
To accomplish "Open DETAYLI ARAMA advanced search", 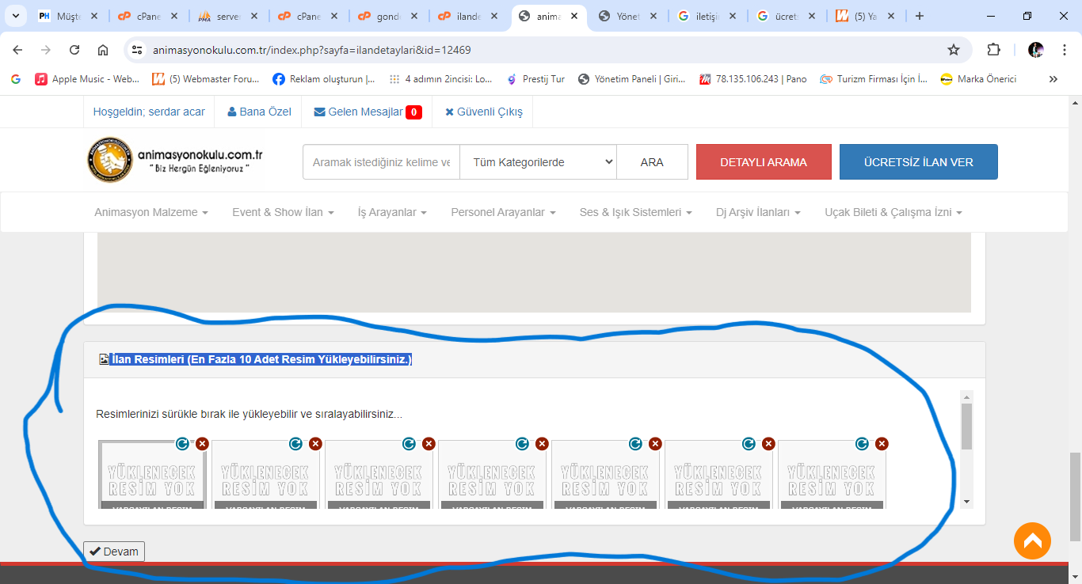I will [x=764, y=161].
